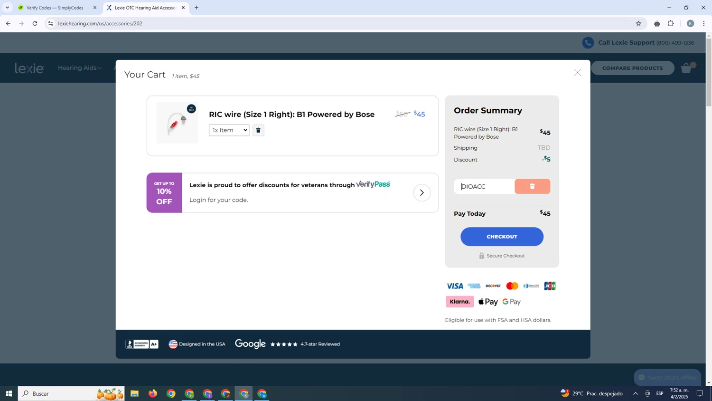Image resolution: width=712 pixels, height=401 pixels.
Task: Close the SimplyCodes browser tab
Action: (95, 8)
